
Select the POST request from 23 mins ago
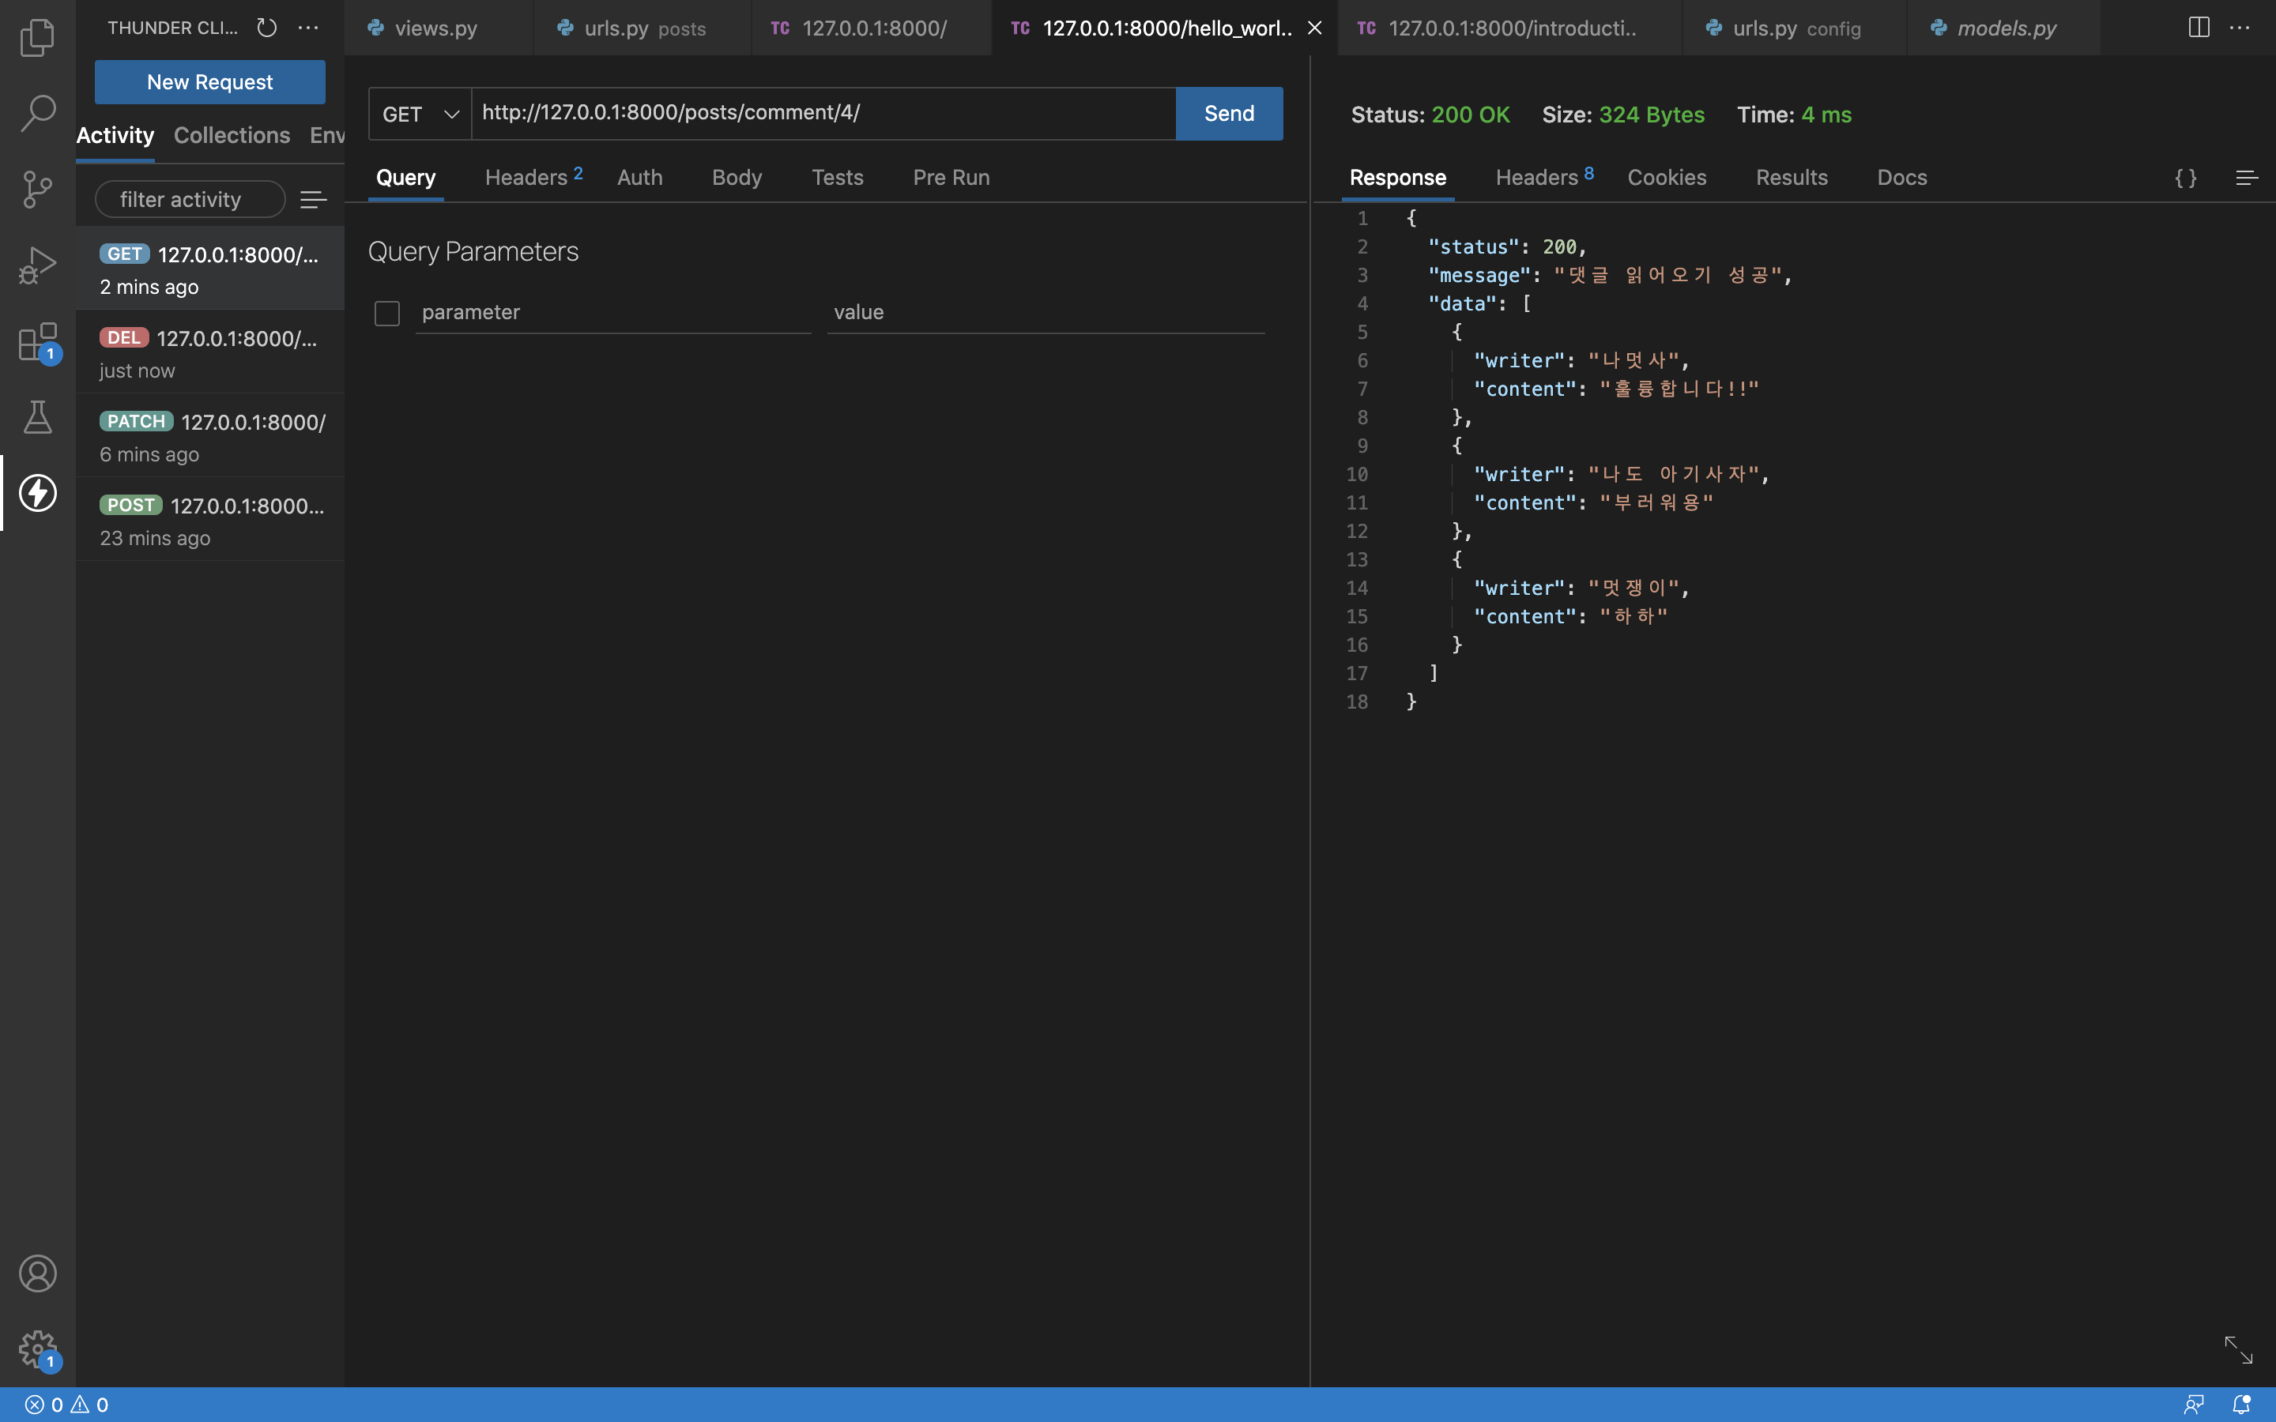(x=211, y=520)
